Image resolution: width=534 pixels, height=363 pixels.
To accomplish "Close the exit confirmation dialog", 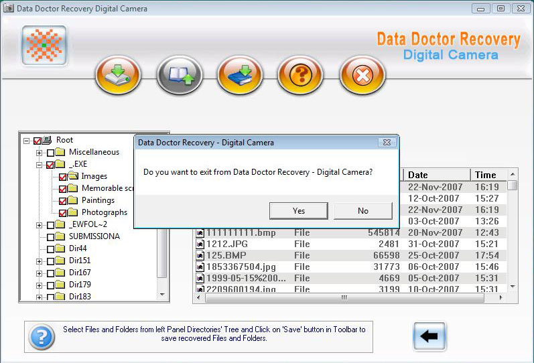I will [387, 143].
